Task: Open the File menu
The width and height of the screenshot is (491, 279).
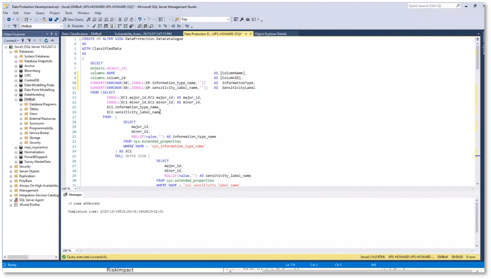Action: coord(6,13)
